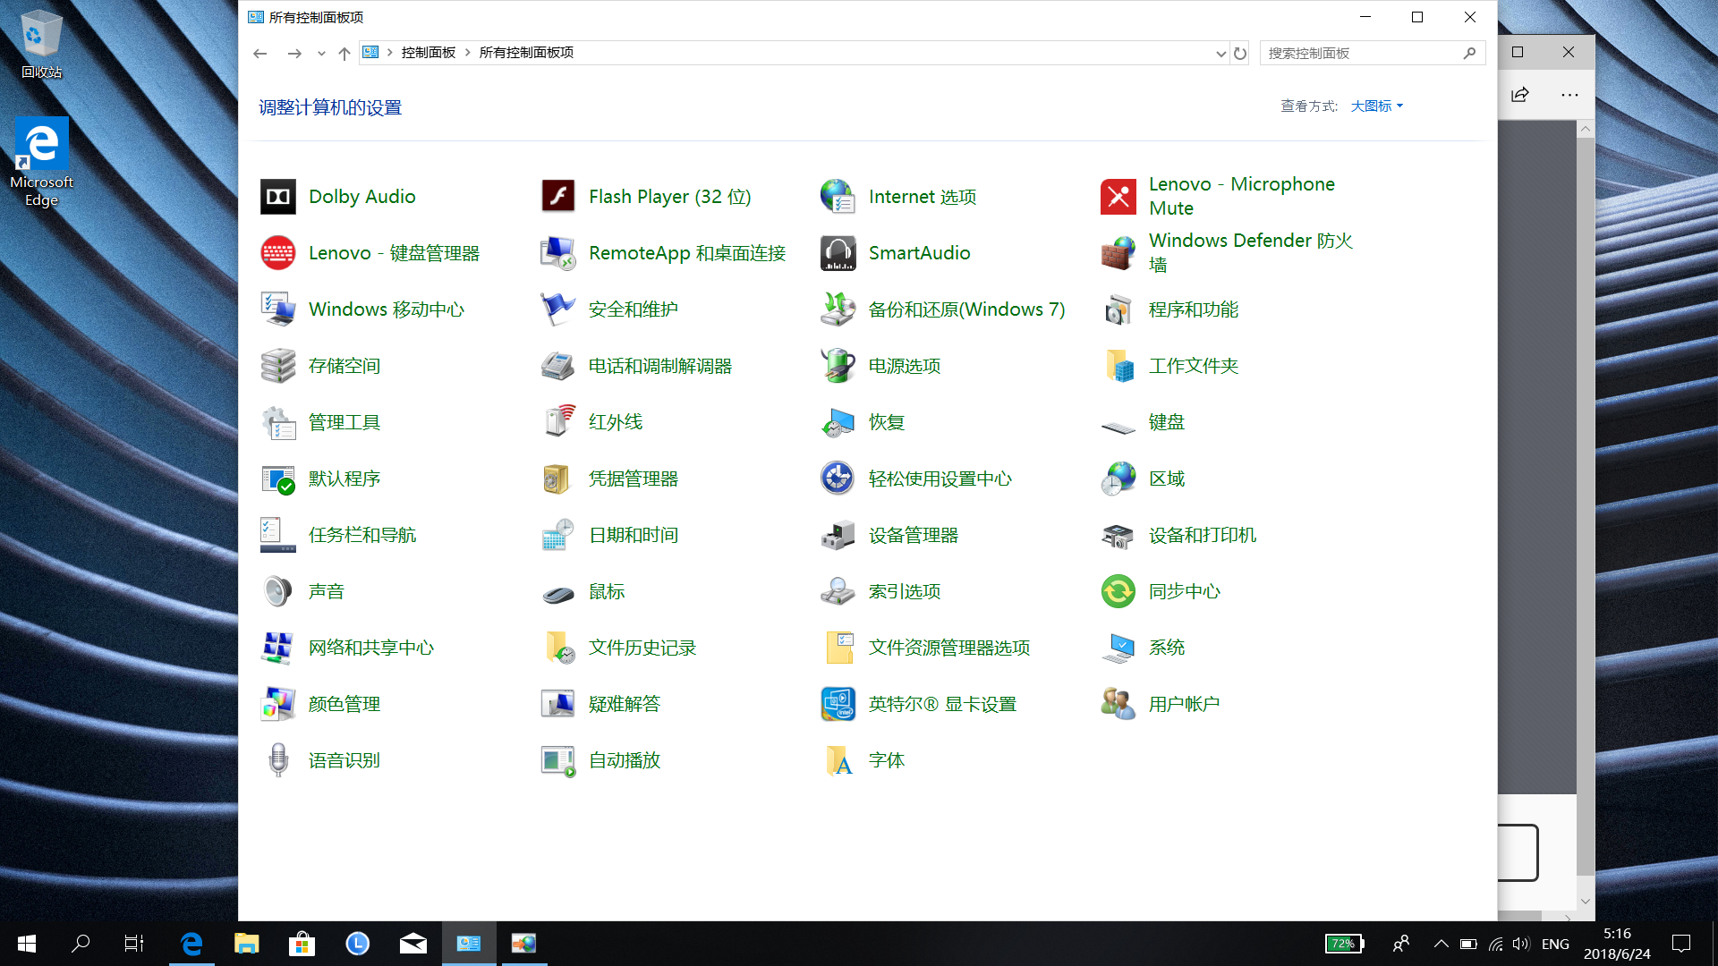1718x966 pixels.
Task: Open Microsoft Store from taskbar
Action: (x=302, y=944)
